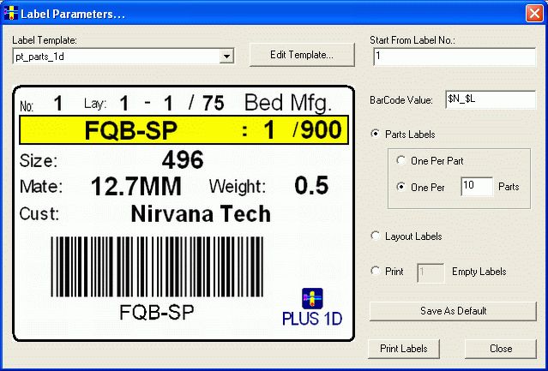Click the Print Labels button
The image size is (548, 371).
pos(404,349)
